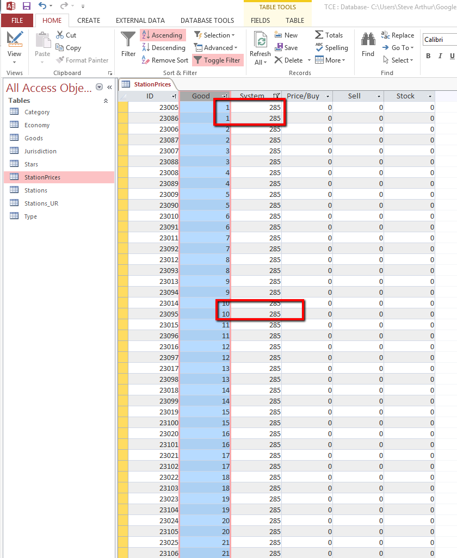
Task: Open the Type table
Action: pos(59,216)
